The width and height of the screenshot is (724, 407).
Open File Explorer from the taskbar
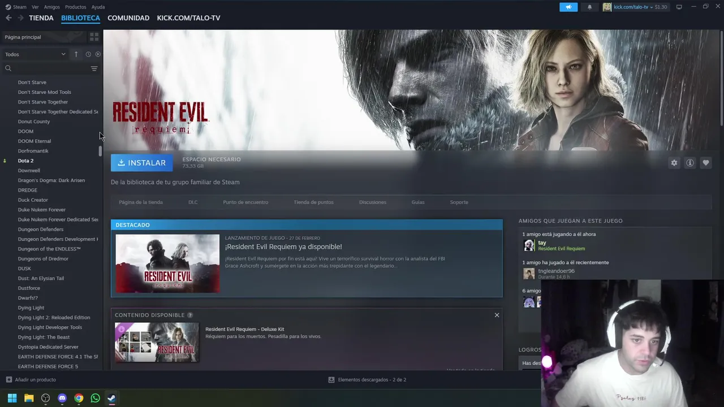(x=29, y=398)
